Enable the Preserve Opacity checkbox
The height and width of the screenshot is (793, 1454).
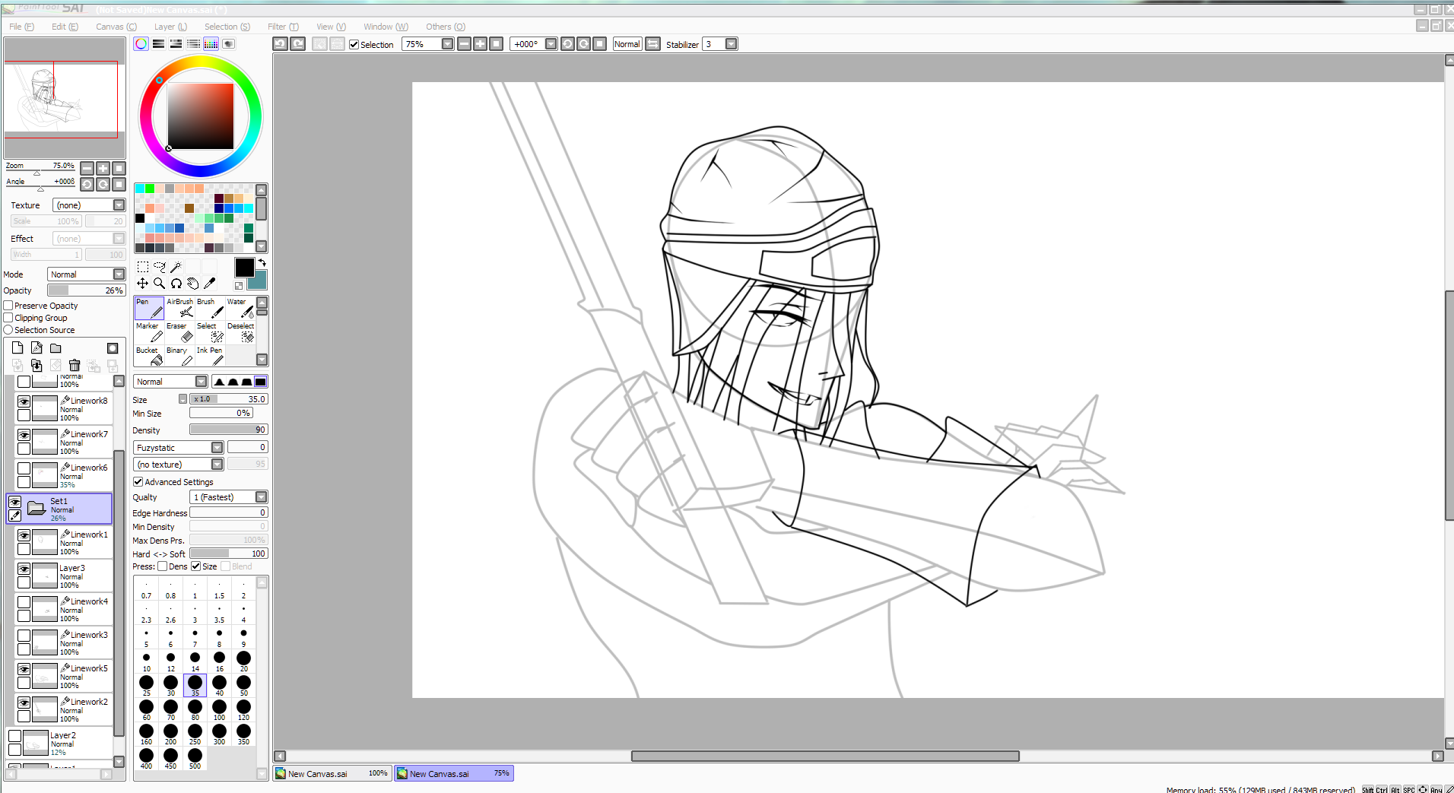click(x=8, y=305)
